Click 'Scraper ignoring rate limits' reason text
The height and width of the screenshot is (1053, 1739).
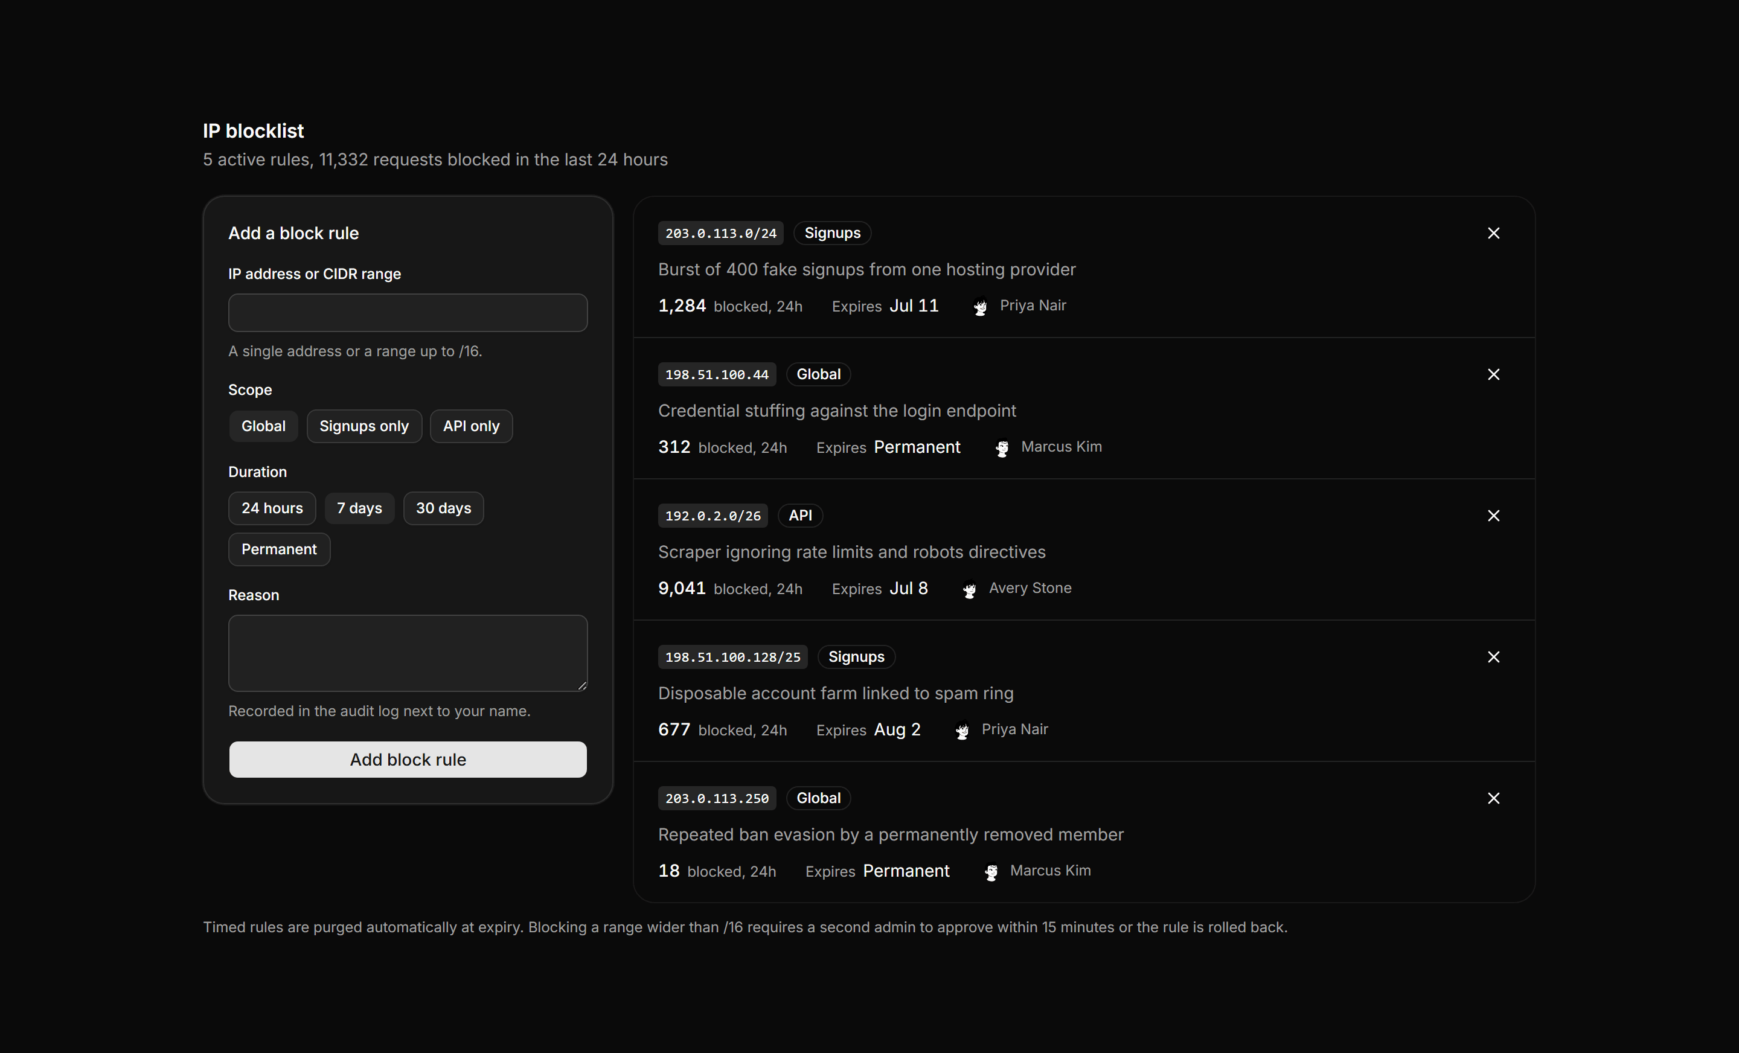(x=852, y=552)
